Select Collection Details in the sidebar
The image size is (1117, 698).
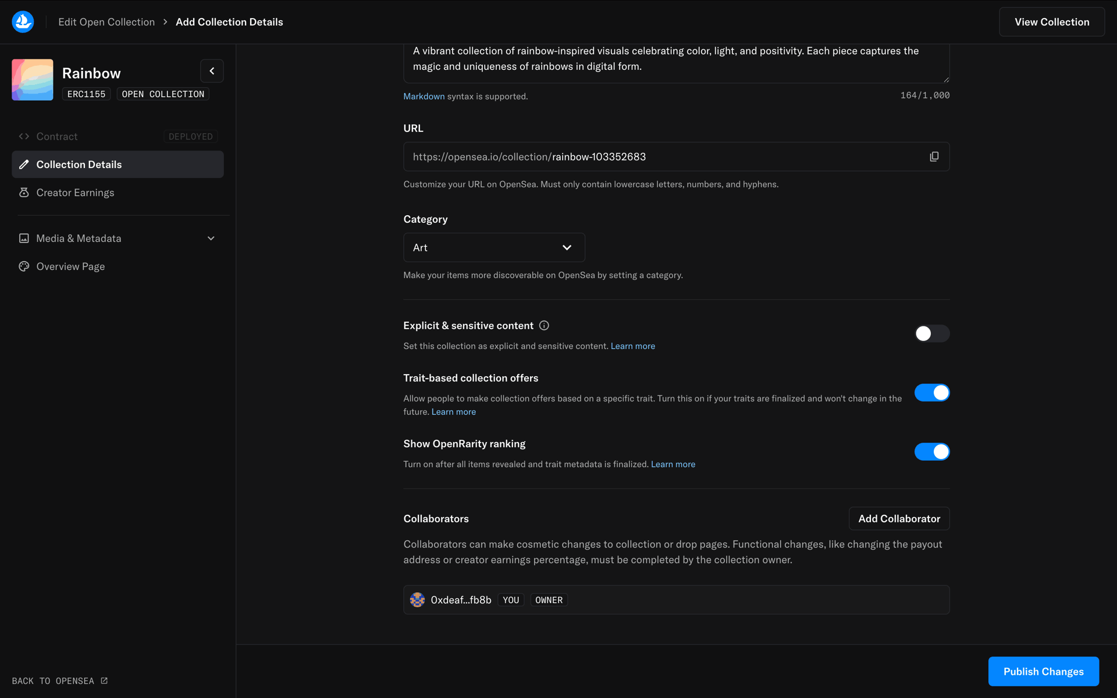(118, 165)
